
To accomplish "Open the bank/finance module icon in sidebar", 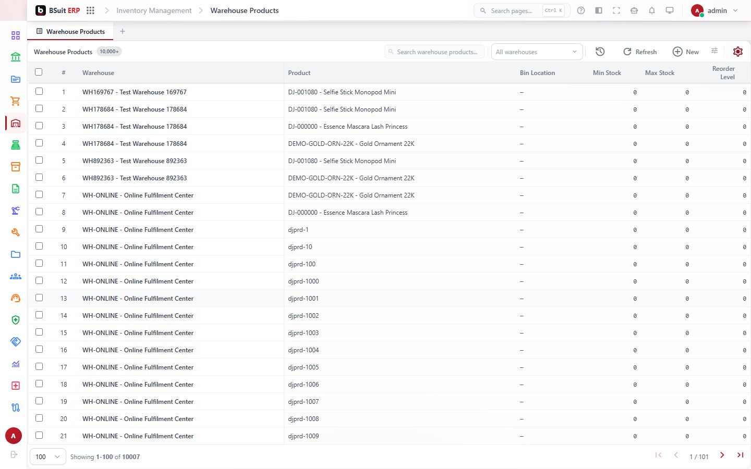I will click(x=16, y=57).
